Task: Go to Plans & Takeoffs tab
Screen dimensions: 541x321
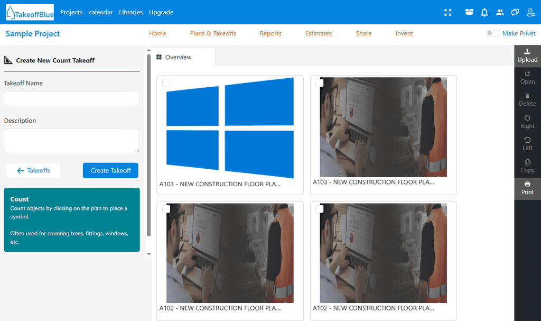Action: 213,33
